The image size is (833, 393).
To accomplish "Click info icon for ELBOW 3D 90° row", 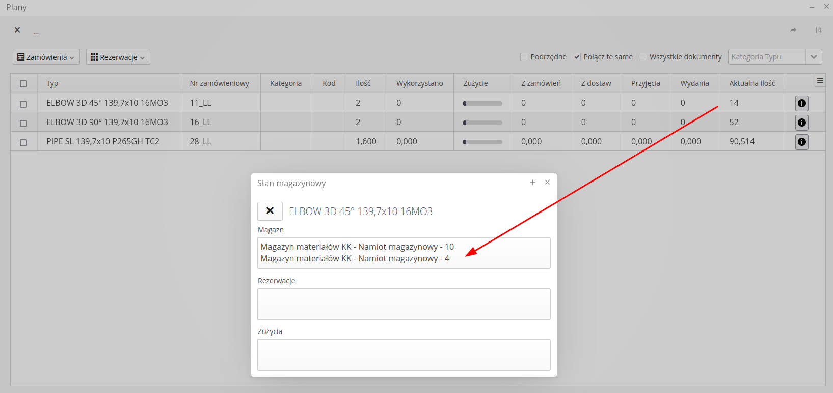I will coord(801,123).
